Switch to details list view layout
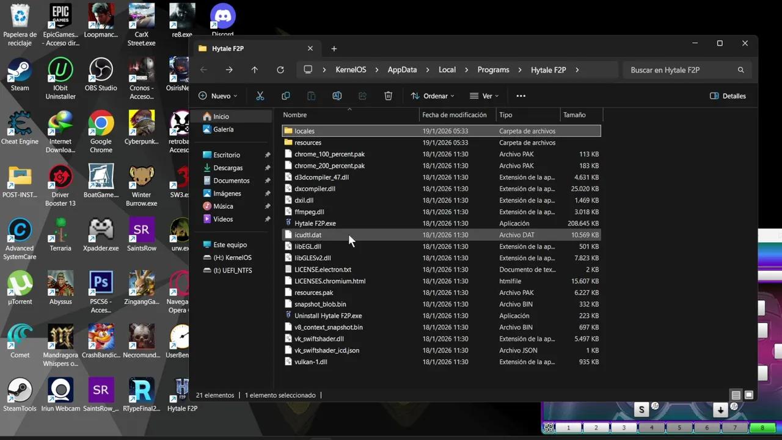Image resolution: width=782 pixels, height=440 pixels. tap(736, 395)
